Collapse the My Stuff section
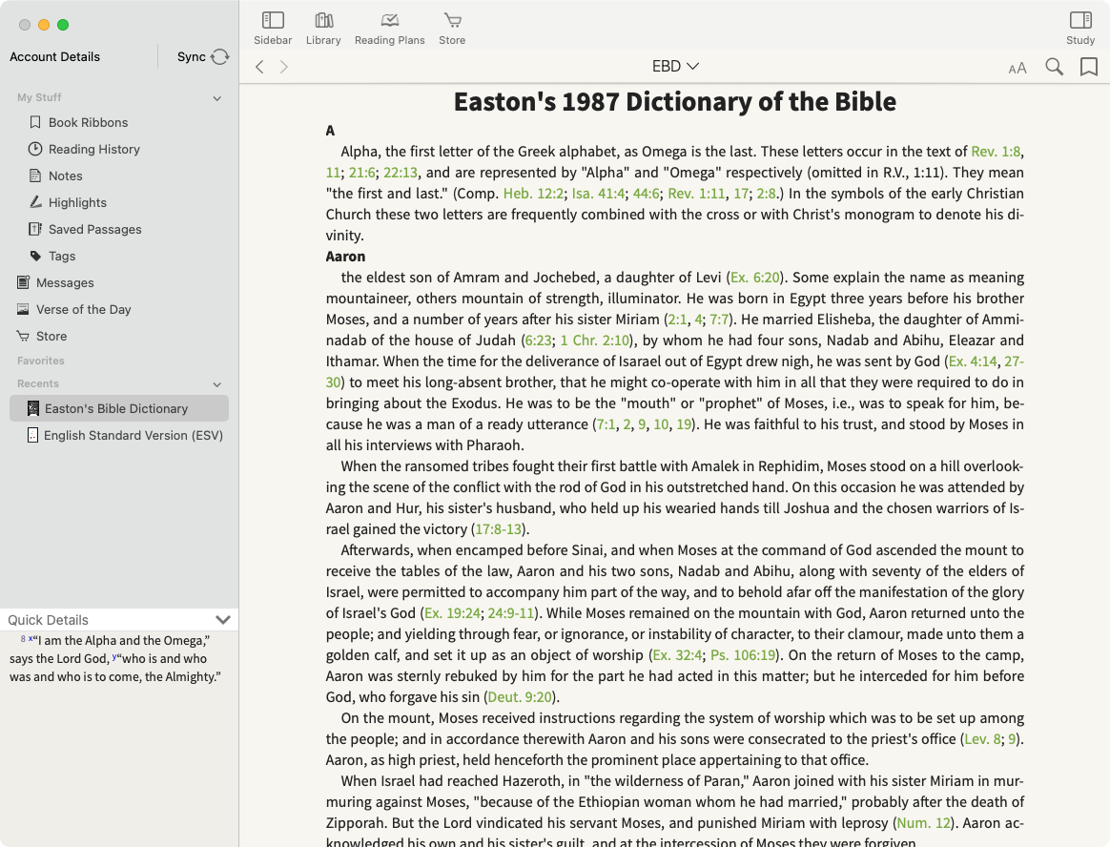 [217, 98]
